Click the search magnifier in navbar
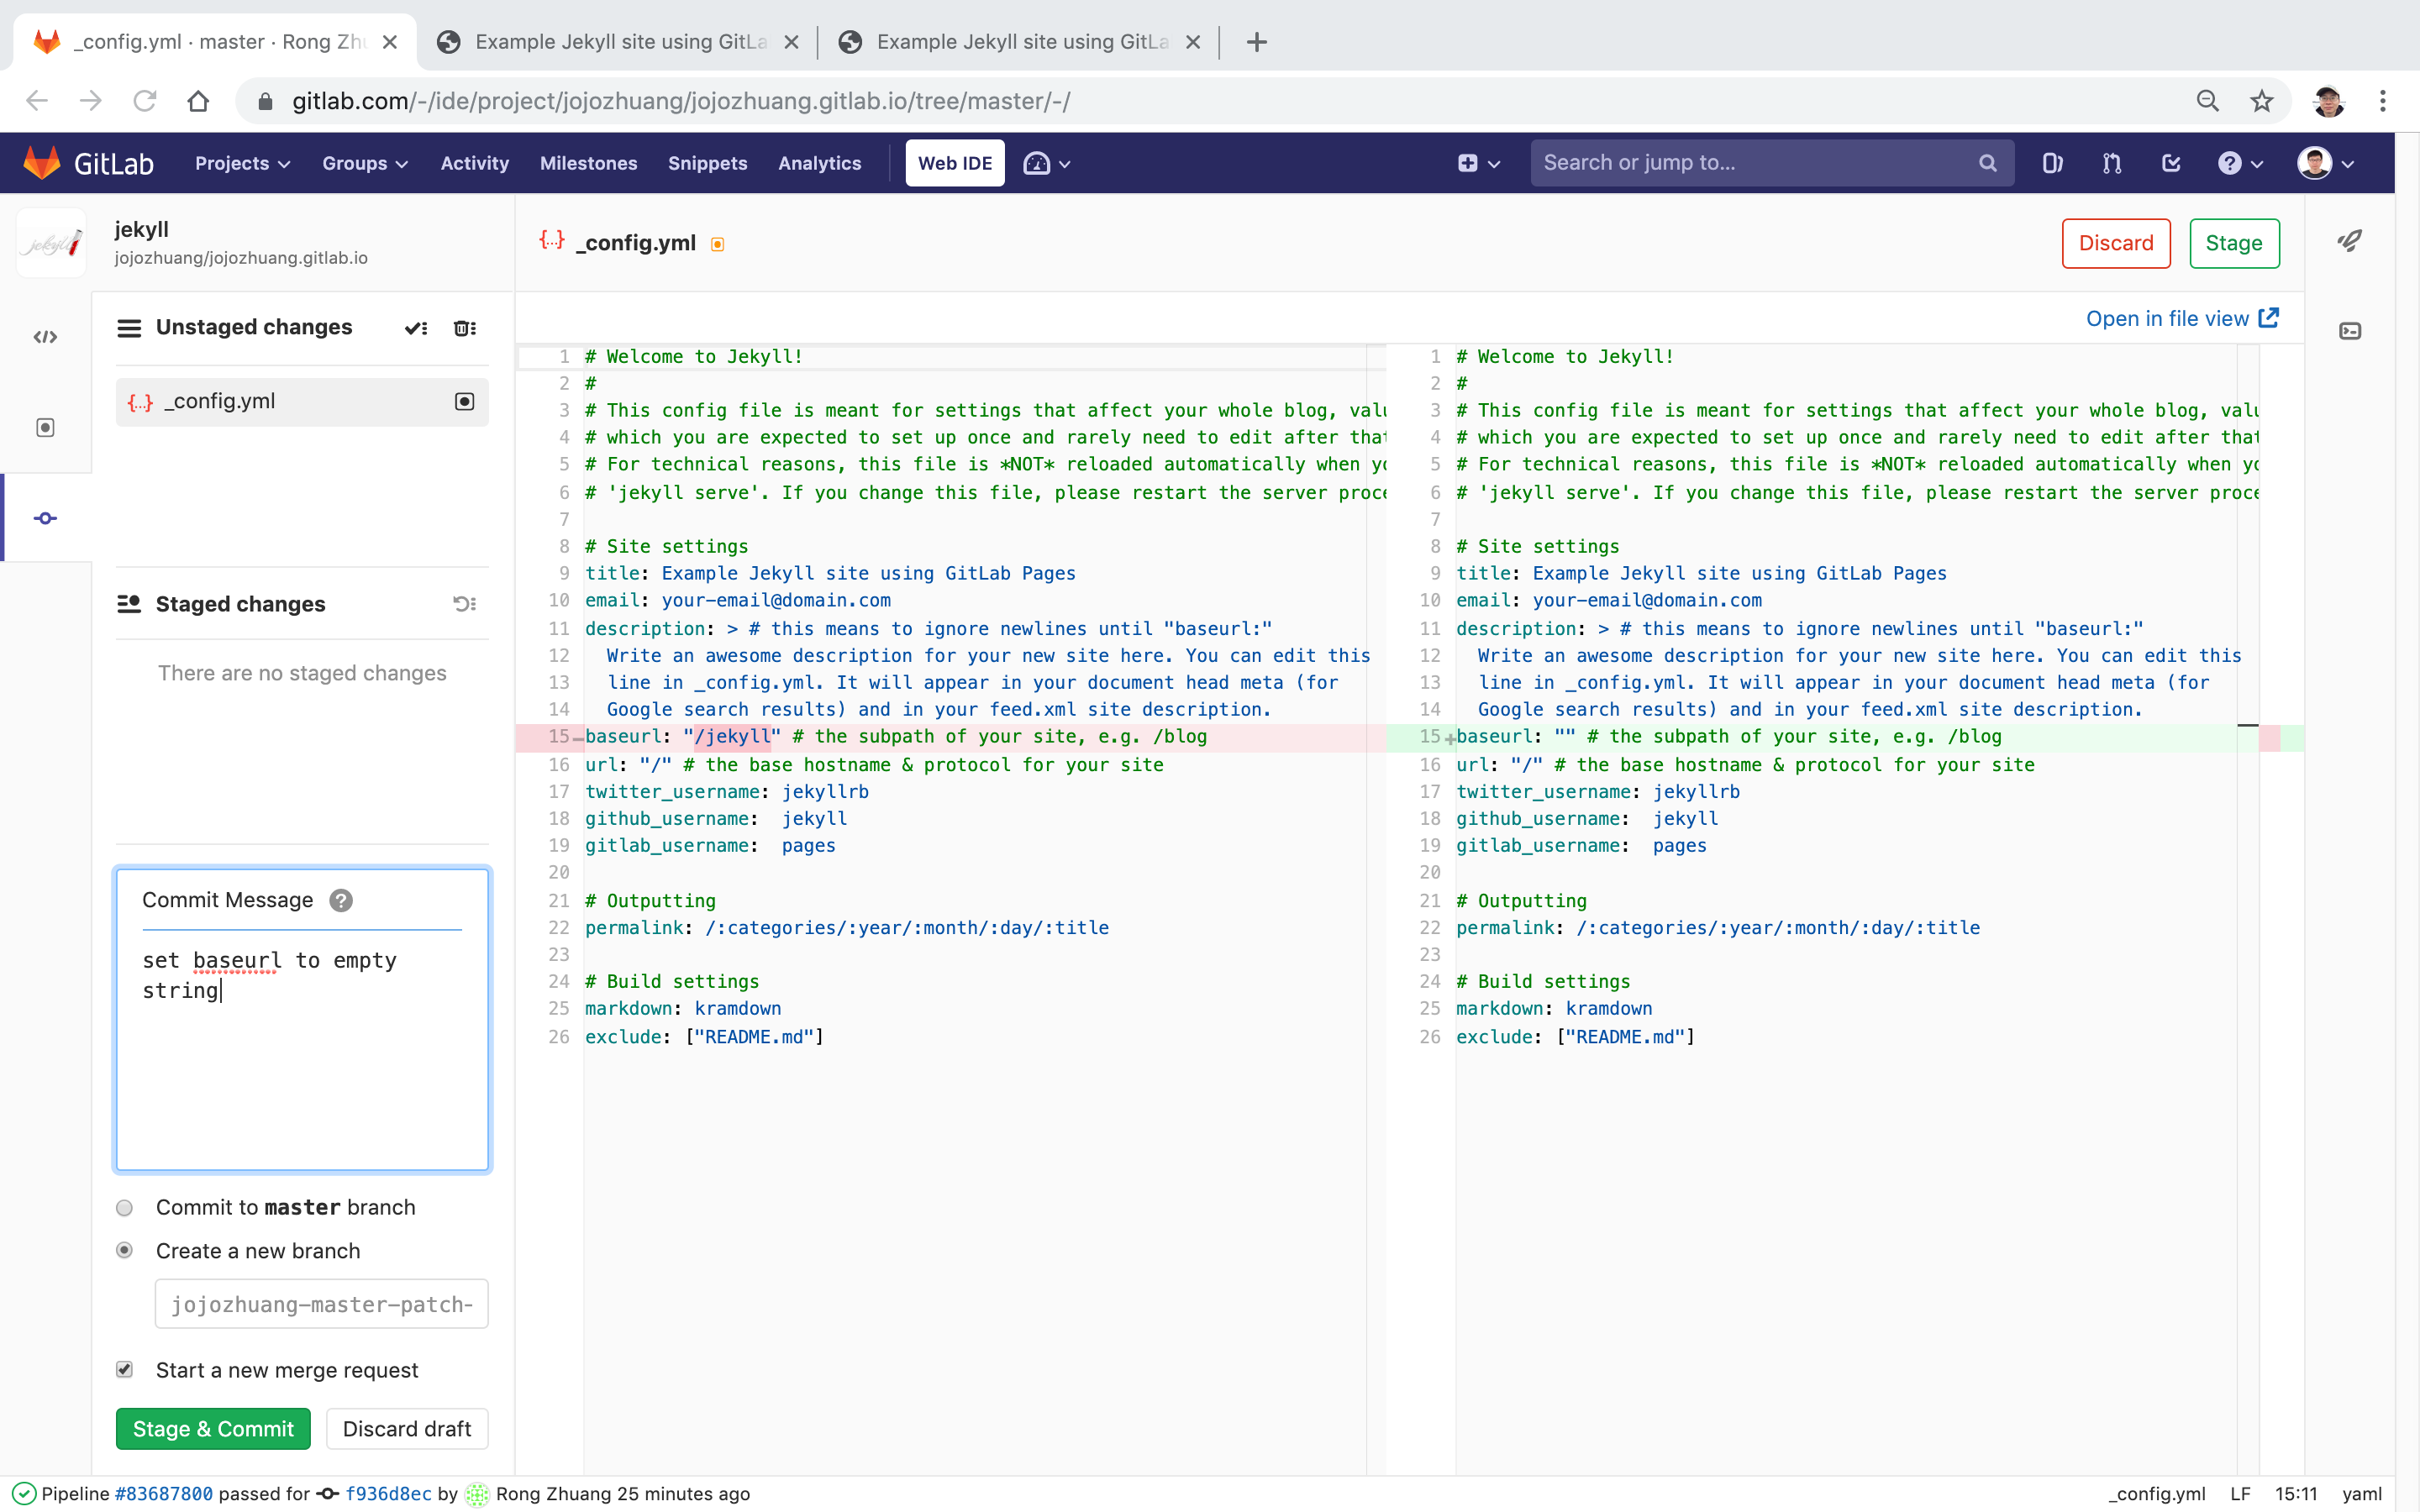Viewport: 2420px width, 1512px height. (1988, 163)
